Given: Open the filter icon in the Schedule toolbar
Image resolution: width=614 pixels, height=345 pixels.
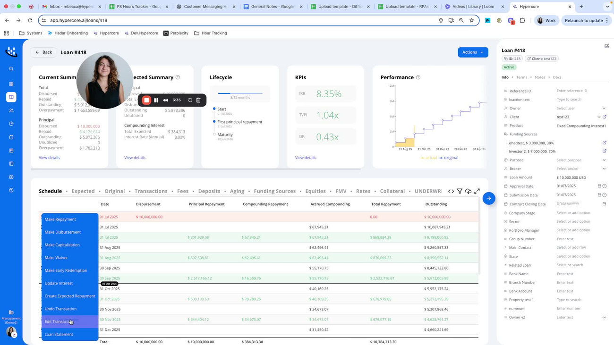Looking at the screenshot, I should click(x=460, y=191).
